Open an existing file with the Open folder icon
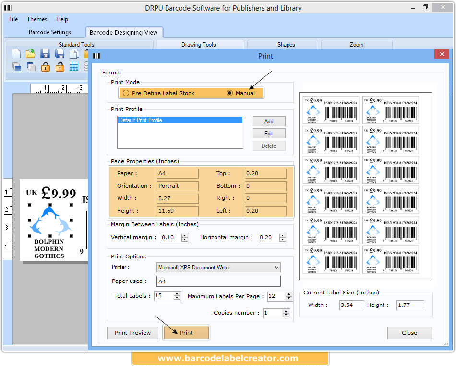The image size is (456, 366). click(30, 53)
